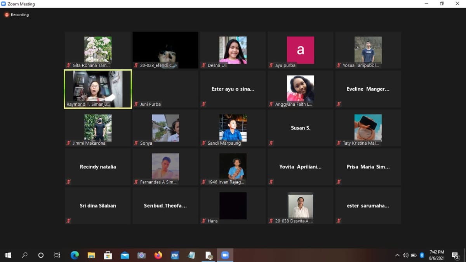Open the volume control in the system tray

[x=405, y=255]
